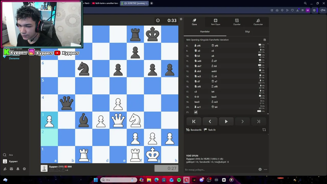This screenshot has width=327, height=184.
Task: Open settings gear in left sidebar
Action: point(24,169)
